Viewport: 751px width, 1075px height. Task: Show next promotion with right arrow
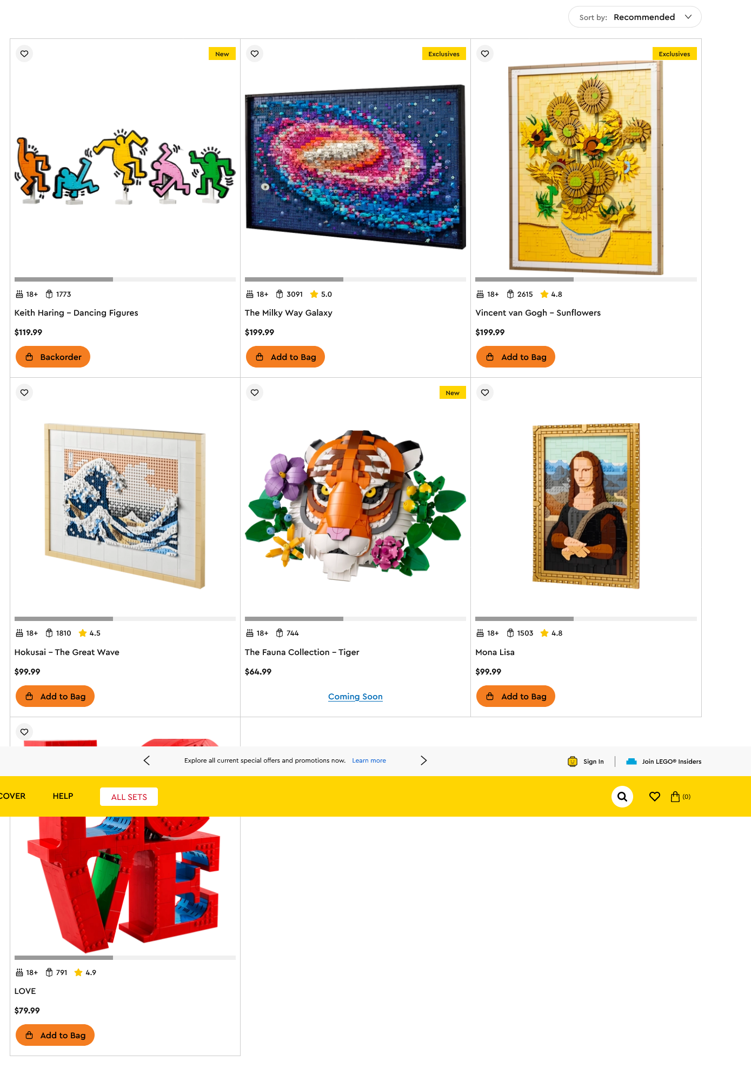424,760
